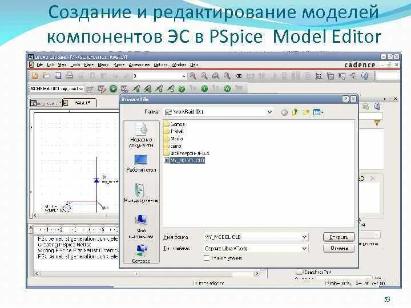Click the Print toolbar icon
This screenshot has width=411, height=308.
(69, 76)
